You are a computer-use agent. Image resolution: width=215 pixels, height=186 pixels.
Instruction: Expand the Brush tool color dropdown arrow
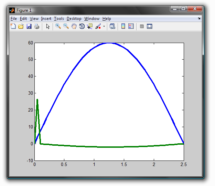104,27
